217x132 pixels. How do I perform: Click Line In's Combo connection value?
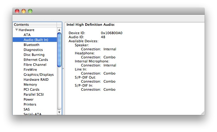tap(109, 73)
